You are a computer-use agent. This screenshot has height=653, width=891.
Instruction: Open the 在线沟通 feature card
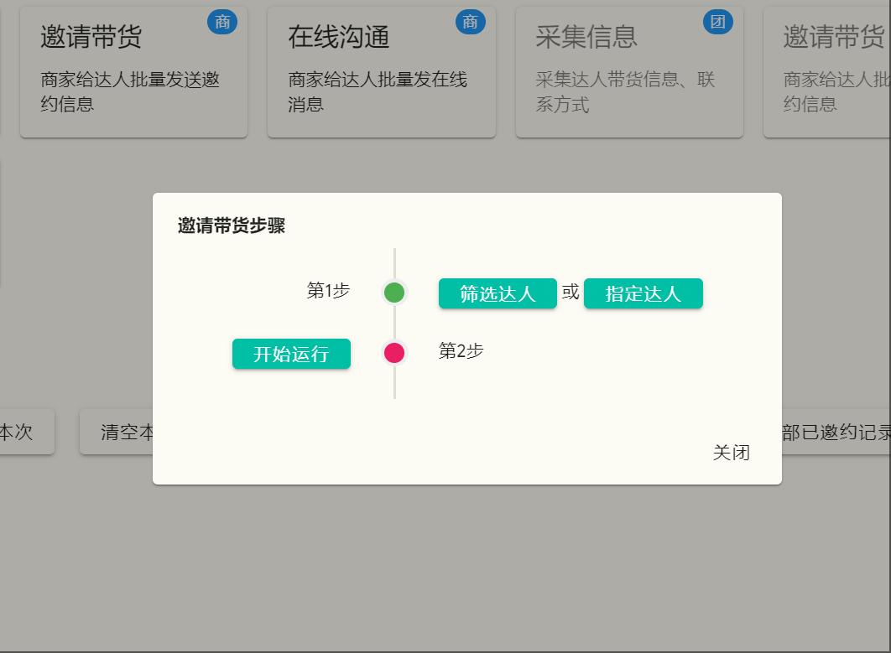382,71
